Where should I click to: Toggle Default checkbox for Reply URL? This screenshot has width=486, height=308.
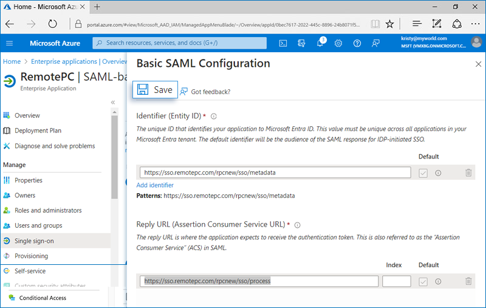[x=423, y=281]
